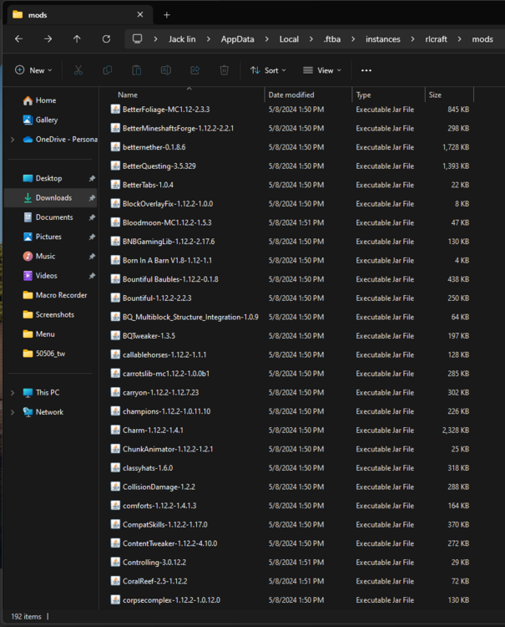
Task: Click jar icon of carryon-1.12.2-1.12.7.23
Action: 115,392
